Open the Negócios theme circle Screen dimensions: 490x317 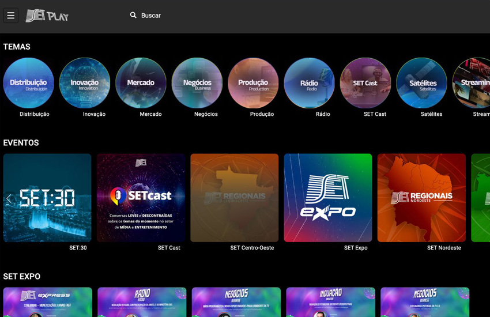point(197,83)
